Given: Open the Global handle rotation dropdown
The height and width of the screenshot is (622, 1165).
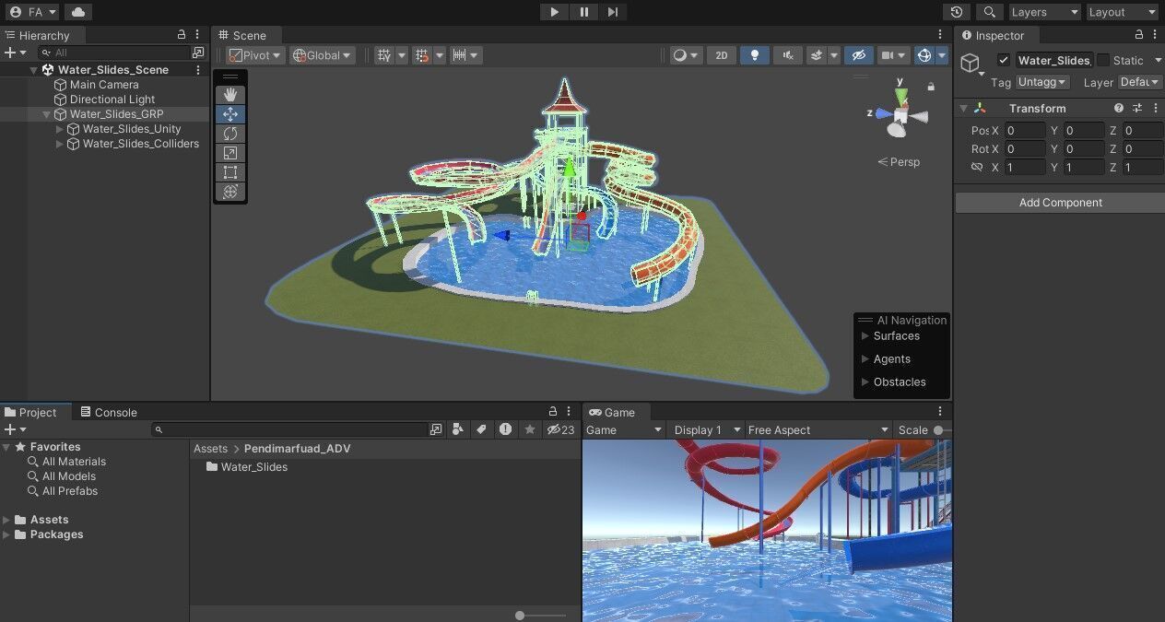Looking at the screenshot, I should pos(322,55).
